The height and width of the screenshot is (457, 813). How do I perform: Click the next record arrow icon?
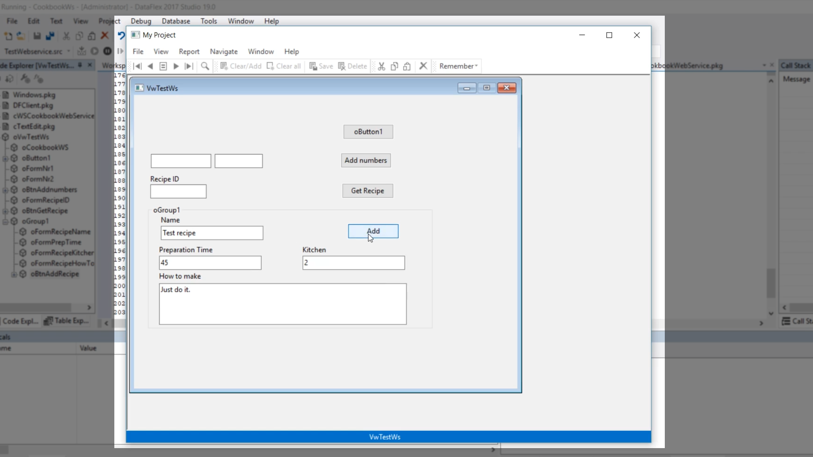point(176,66)
